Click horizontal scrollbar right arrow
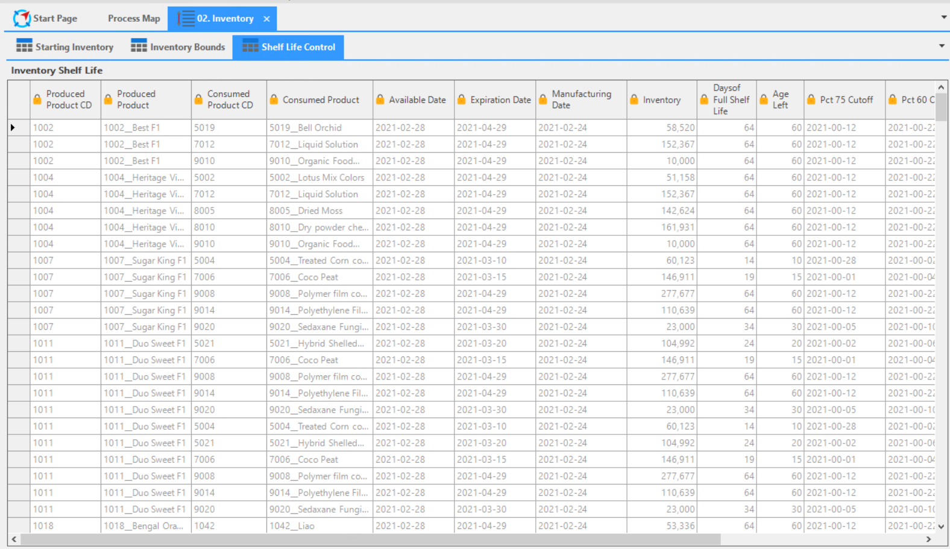Viewport: 950px width, 549px height. click(929, 539)
